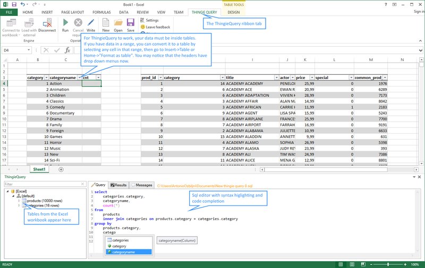Image resolution: width=425 pixels, height=268 pixels.
Task: Choose categoryname from the code completion list
Action: pos(129,252)
